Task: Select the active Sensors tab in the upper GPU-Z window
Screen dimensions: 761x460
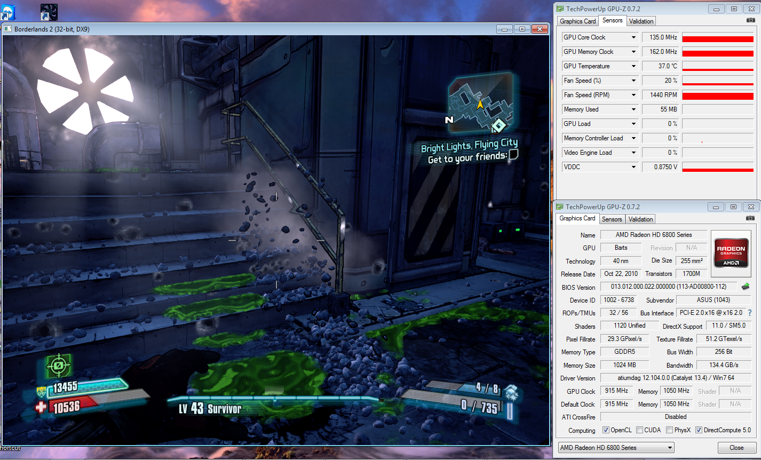Action: [x=613, y=20]
